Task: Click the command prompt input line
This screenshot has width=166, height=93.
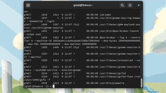Action: (82, 86)
